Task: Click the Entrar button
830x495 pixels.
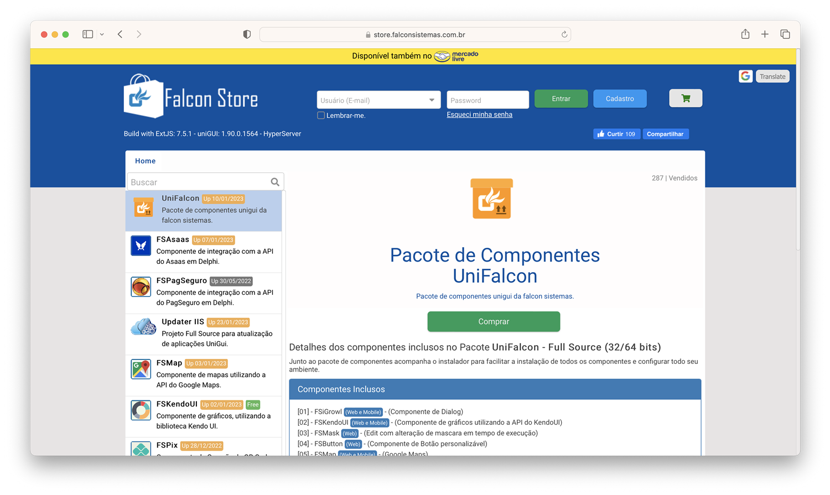Action: (561, 98)
